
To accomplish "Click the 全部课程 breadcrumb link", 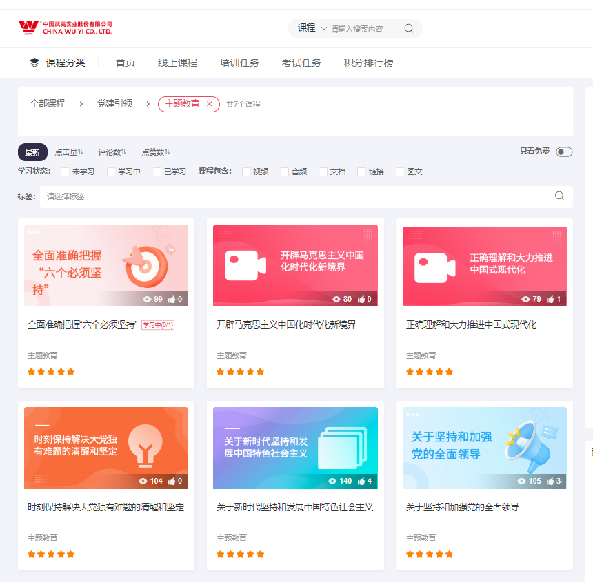I will point(48,104).
